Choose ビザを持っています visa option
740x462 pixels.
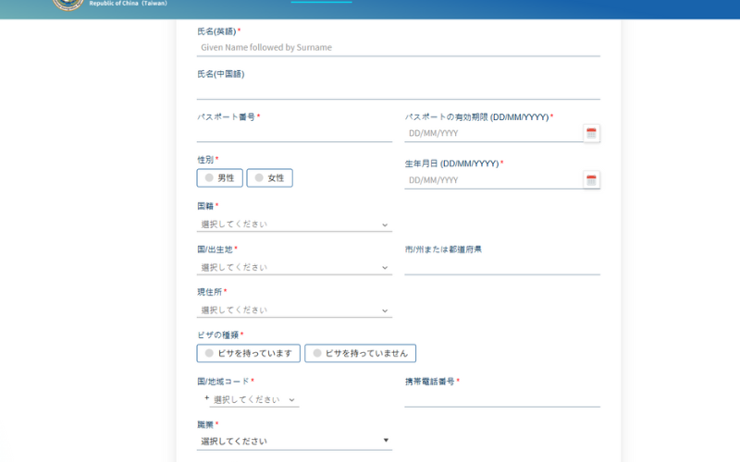pyautogui.click(x=249, y=353)
